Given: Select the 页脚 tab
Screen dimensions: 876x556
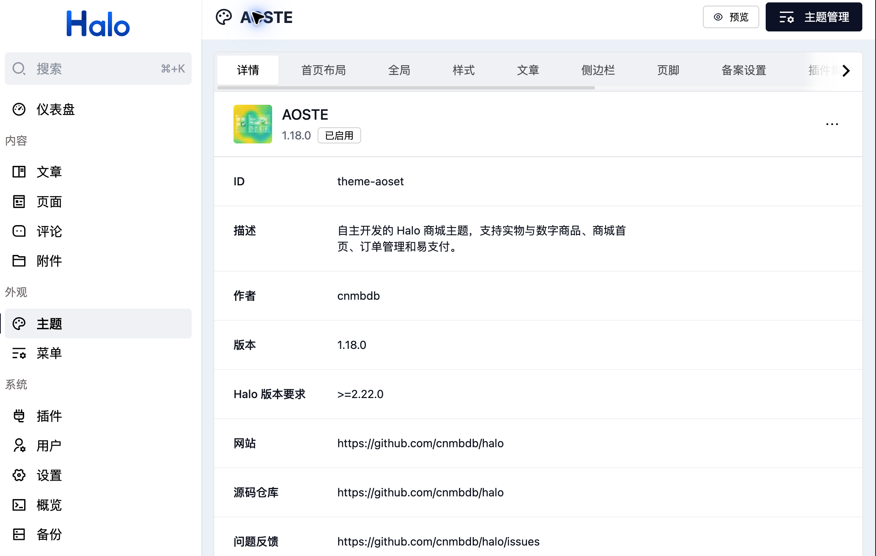Looking at the screenshot, I should click(x=668, y=70).
